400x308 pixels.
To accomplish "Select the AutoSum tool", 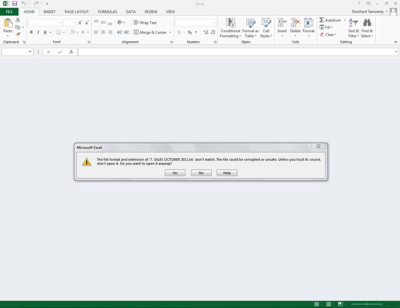I will [330, 20].
